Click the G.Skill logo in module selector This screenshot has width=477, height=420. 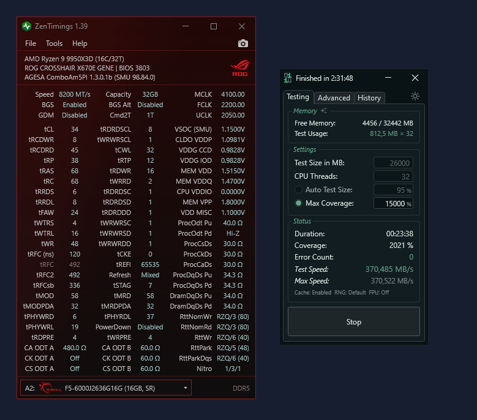[50, 388]
